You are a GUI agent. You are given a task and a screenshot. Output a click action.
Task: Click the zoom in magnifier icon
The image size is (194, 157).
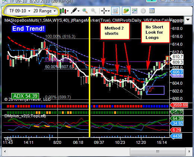tap(85, 11)
